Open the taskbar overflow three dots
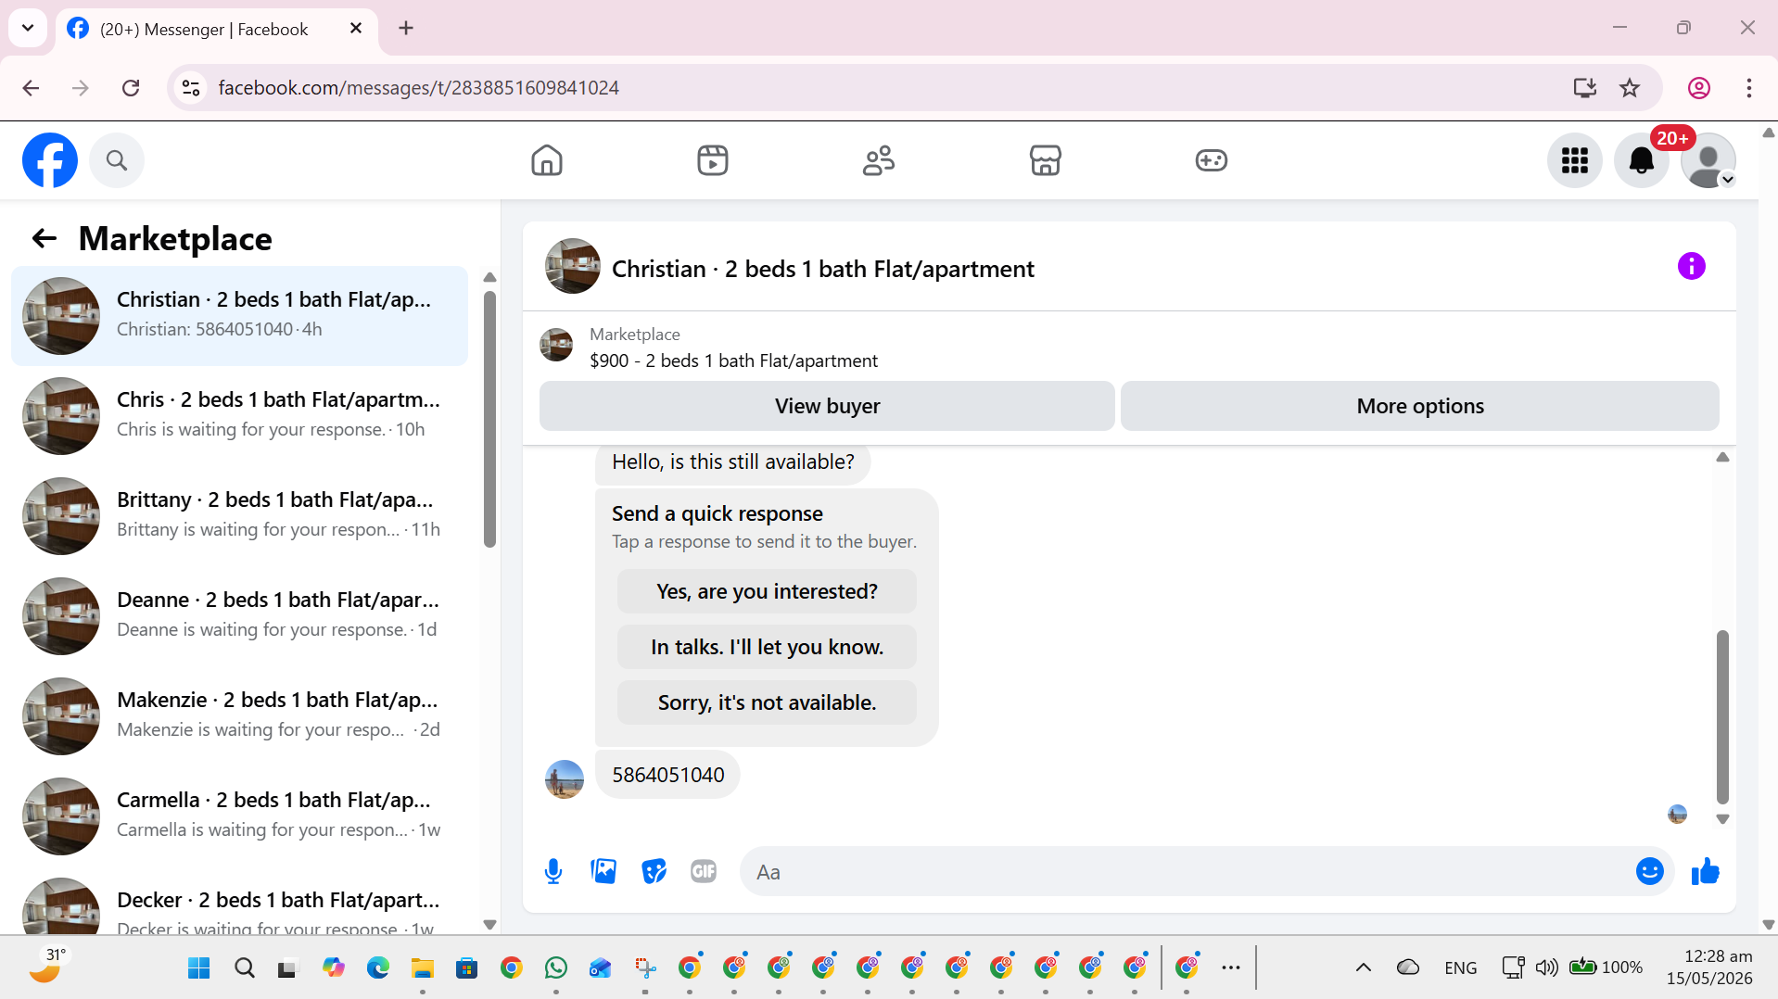 point(1231,967)
